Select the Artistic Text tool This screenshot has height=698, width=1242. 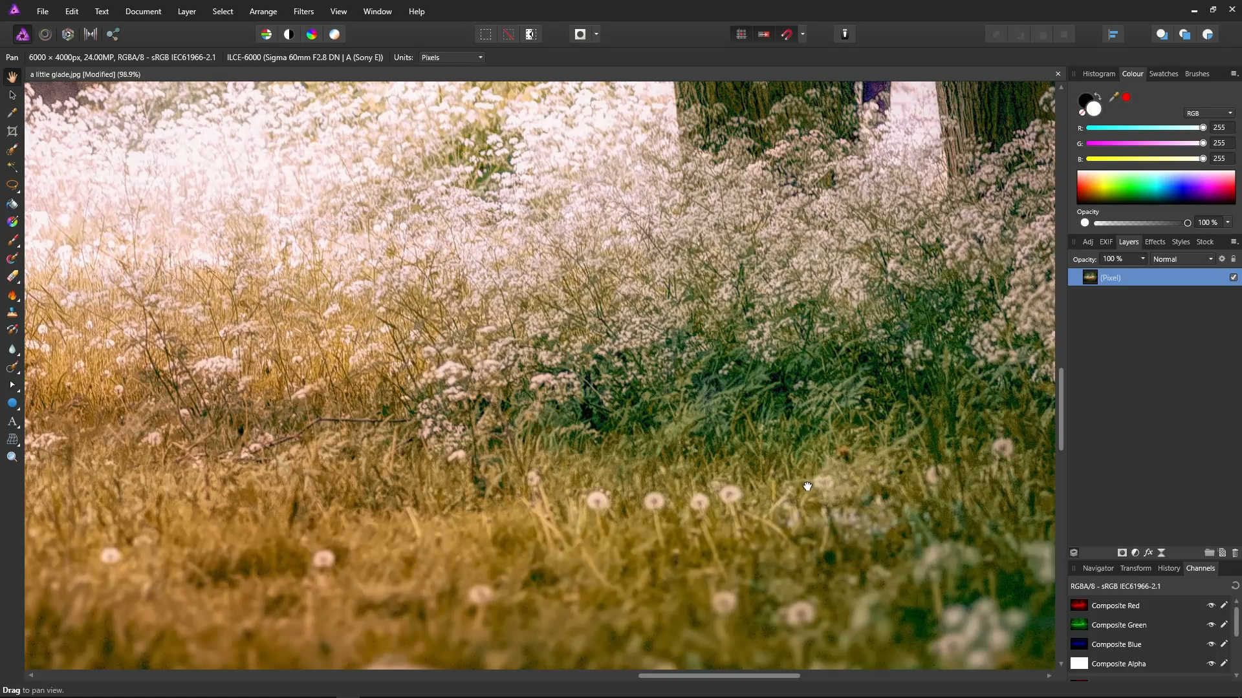(x=12, y=421)
